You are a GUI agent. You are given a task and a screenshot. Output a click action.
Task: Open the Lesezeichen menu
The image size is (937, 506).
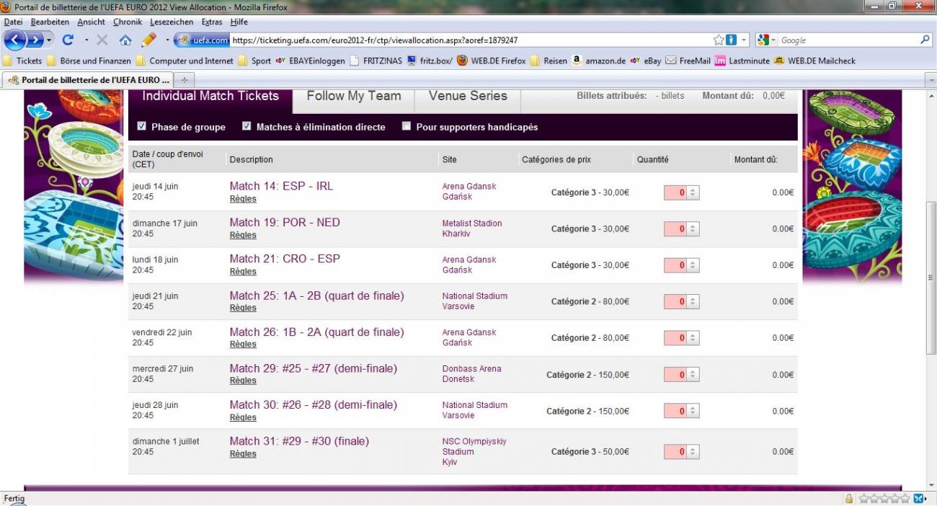[x=172, y=22]
